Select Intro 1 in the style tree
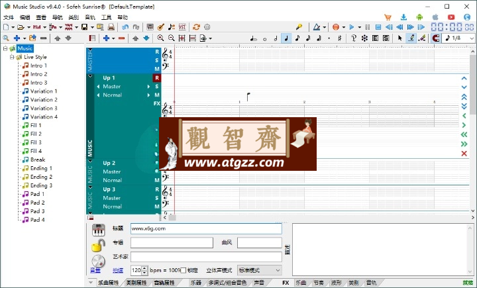Viewport: 477px width, 288px height. coord(38,66)
